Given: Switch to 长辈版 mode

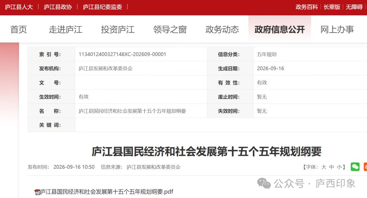Looking at the screenshot, I should [x=332, y=7].
